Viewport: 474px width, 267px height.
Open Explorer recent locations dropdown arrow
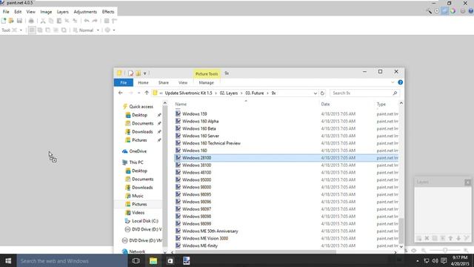tap(138, 93)
